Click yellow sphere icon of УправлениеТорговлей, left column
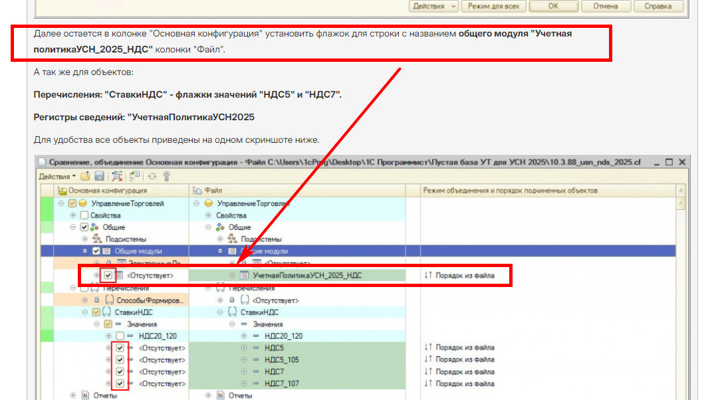The image size is (714, 400). (83, 203)
